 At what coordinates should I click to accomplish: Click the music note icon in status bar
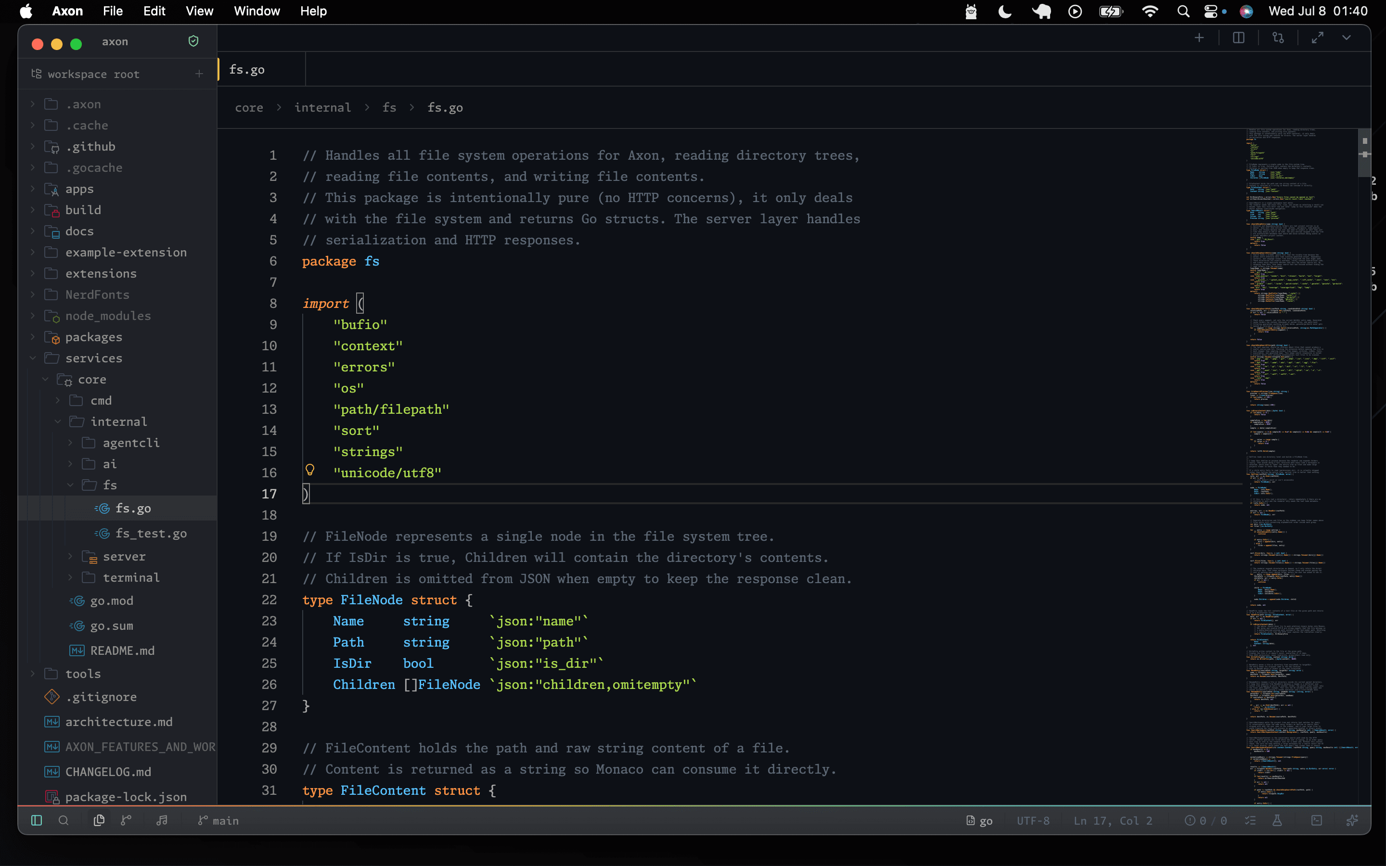coord(162,820)
